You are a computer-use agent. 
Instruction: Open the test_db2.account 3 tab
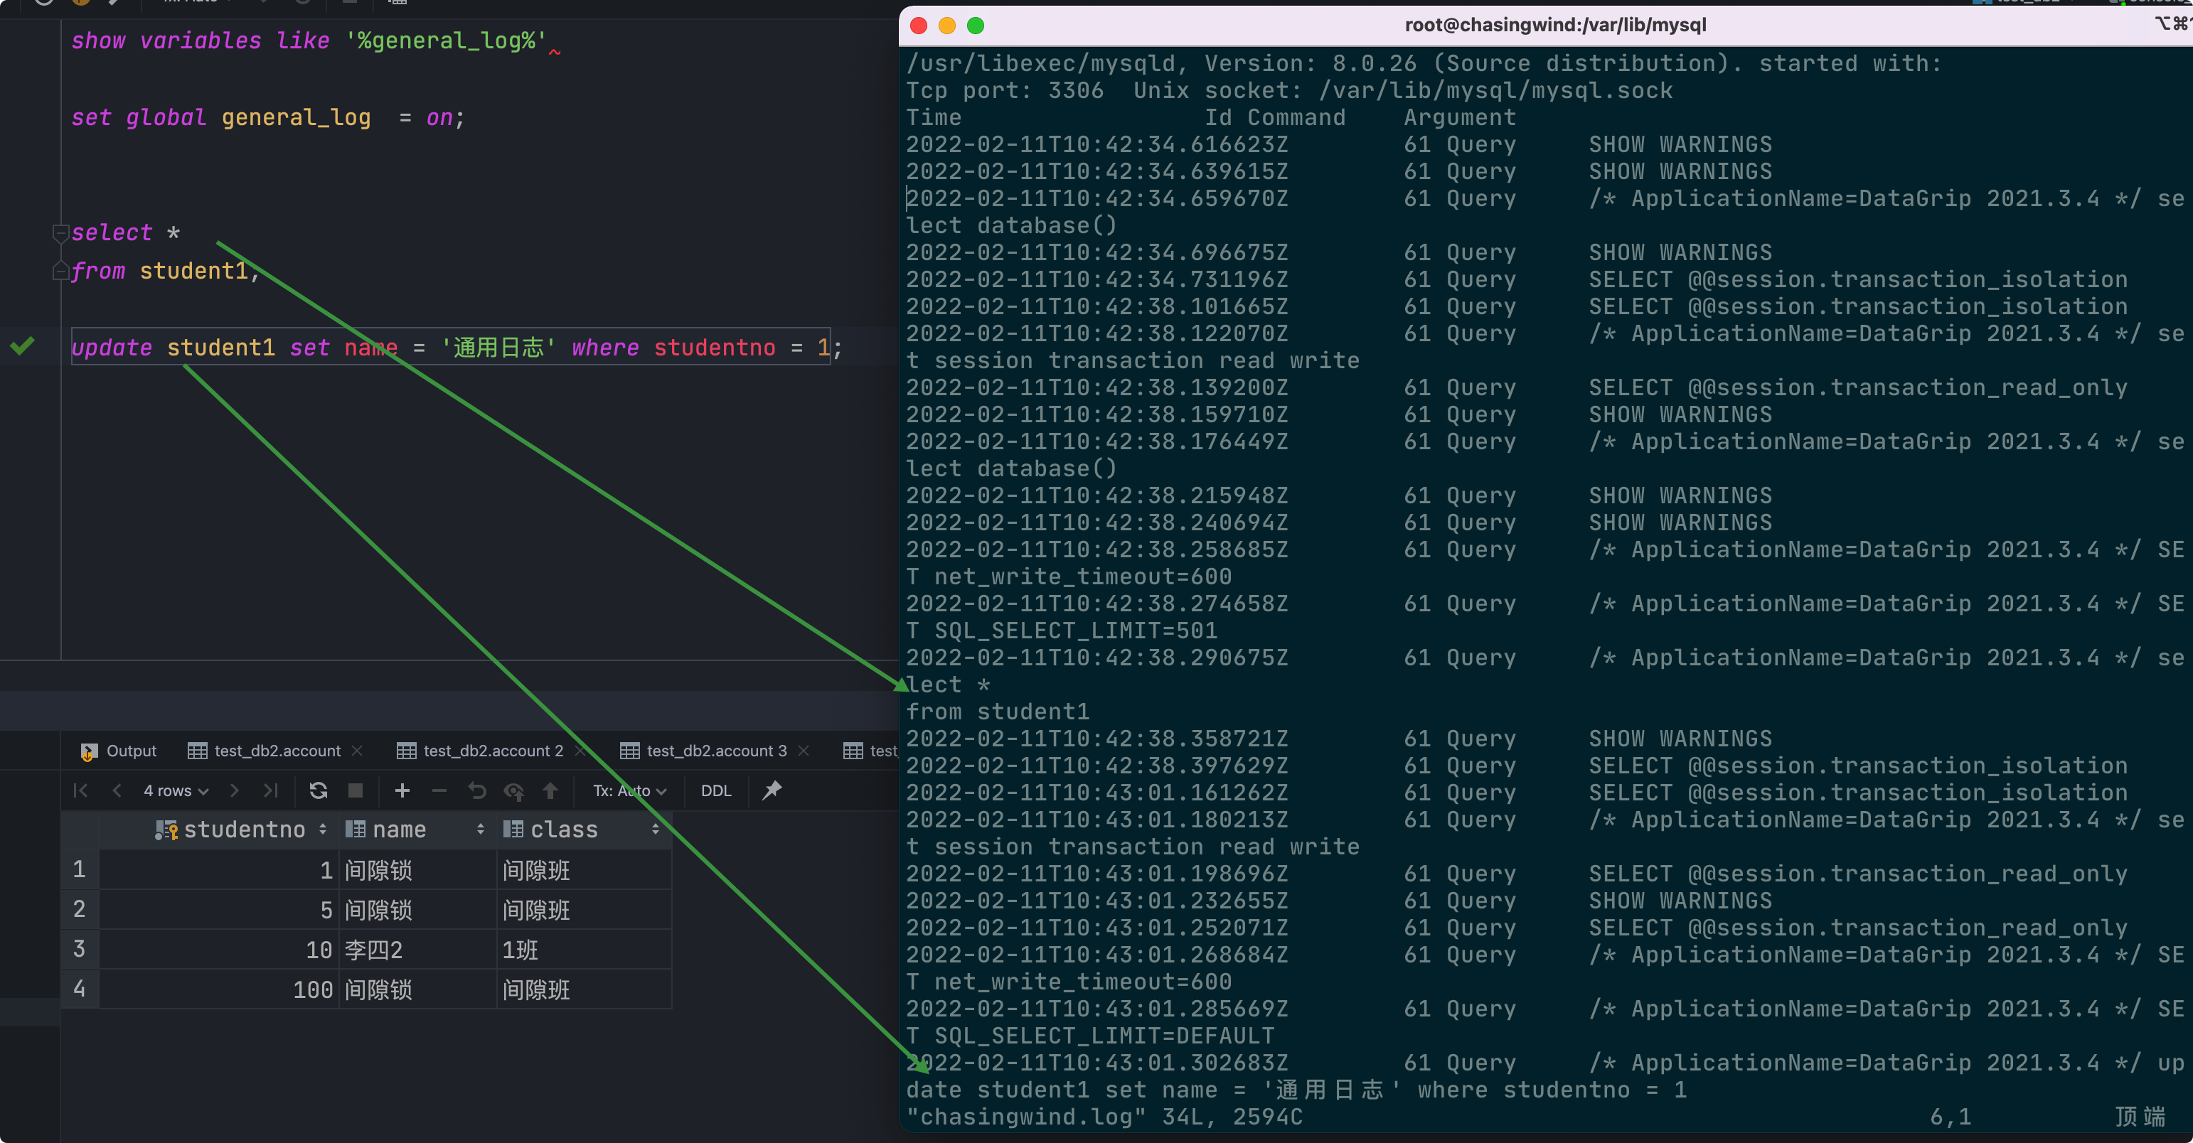point(715,751)
